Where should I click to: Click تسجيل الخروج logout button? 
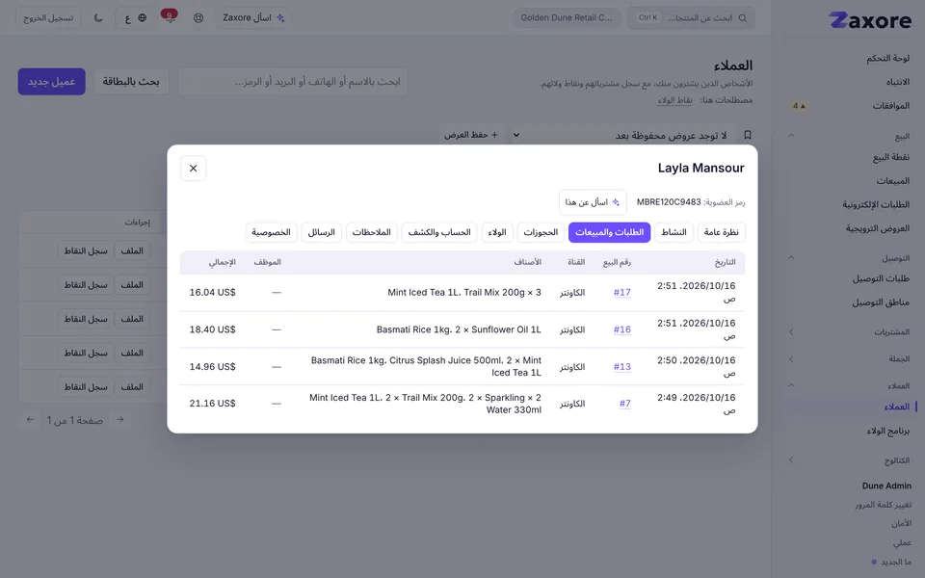[x=48, y=17]
